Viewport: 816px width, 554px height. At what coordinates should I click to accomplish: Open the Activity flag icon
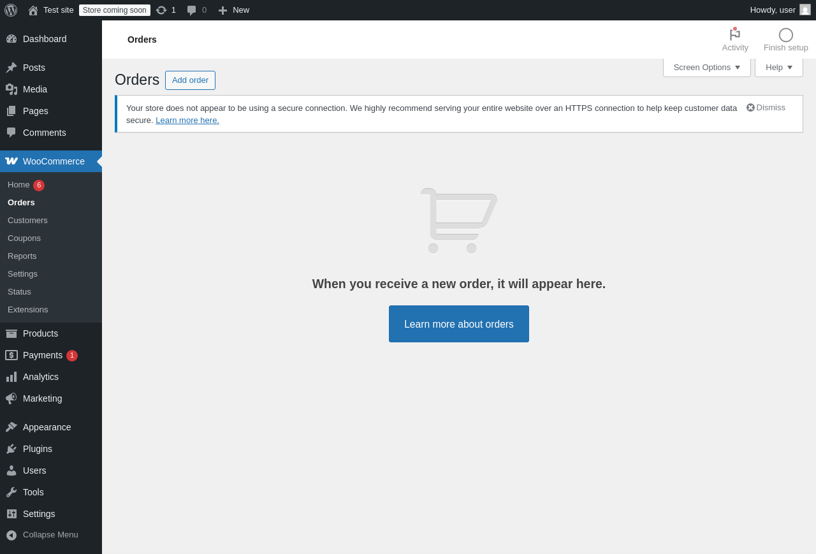click(x=735, y=34)
